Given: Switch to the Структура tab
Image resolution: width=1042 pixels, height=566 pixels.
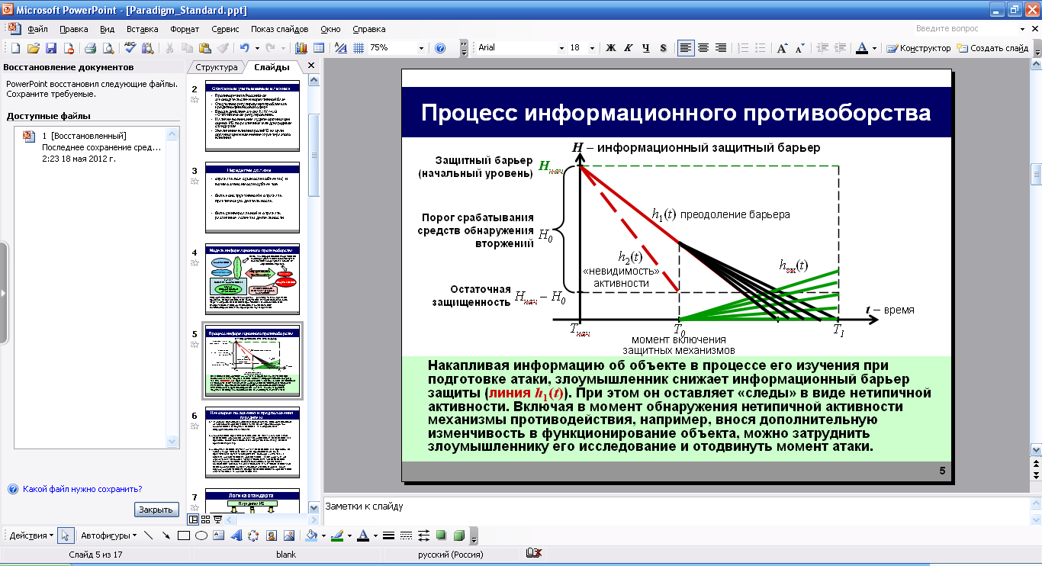Looking at the screenshot, I should (217, 67).
